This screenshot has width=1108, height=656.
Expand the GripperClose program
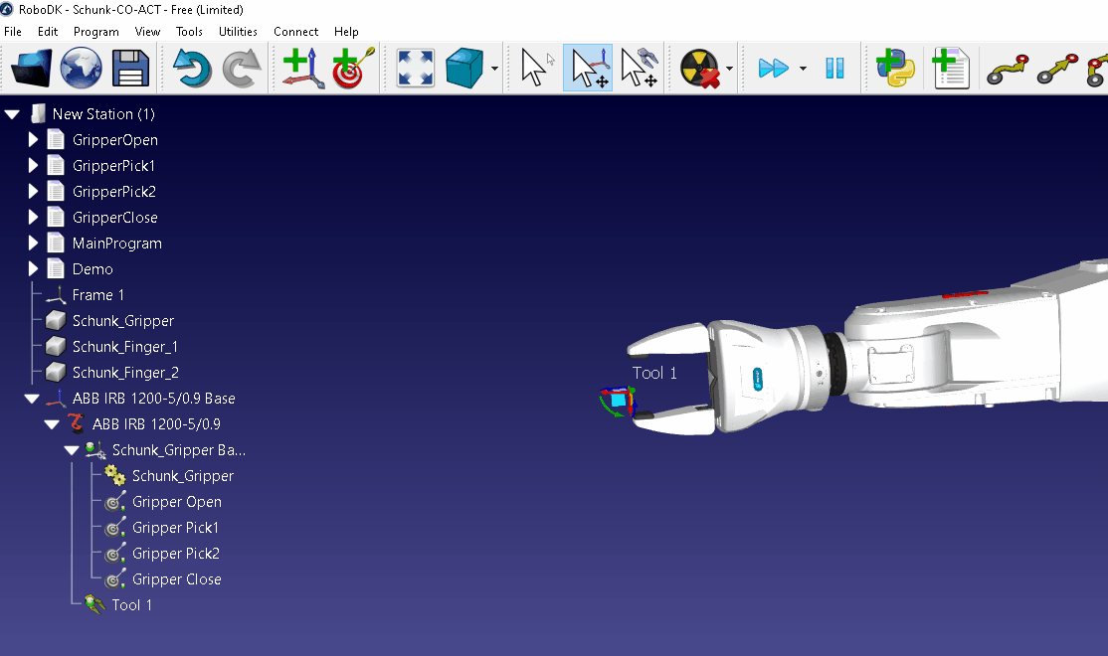(33, 218)
